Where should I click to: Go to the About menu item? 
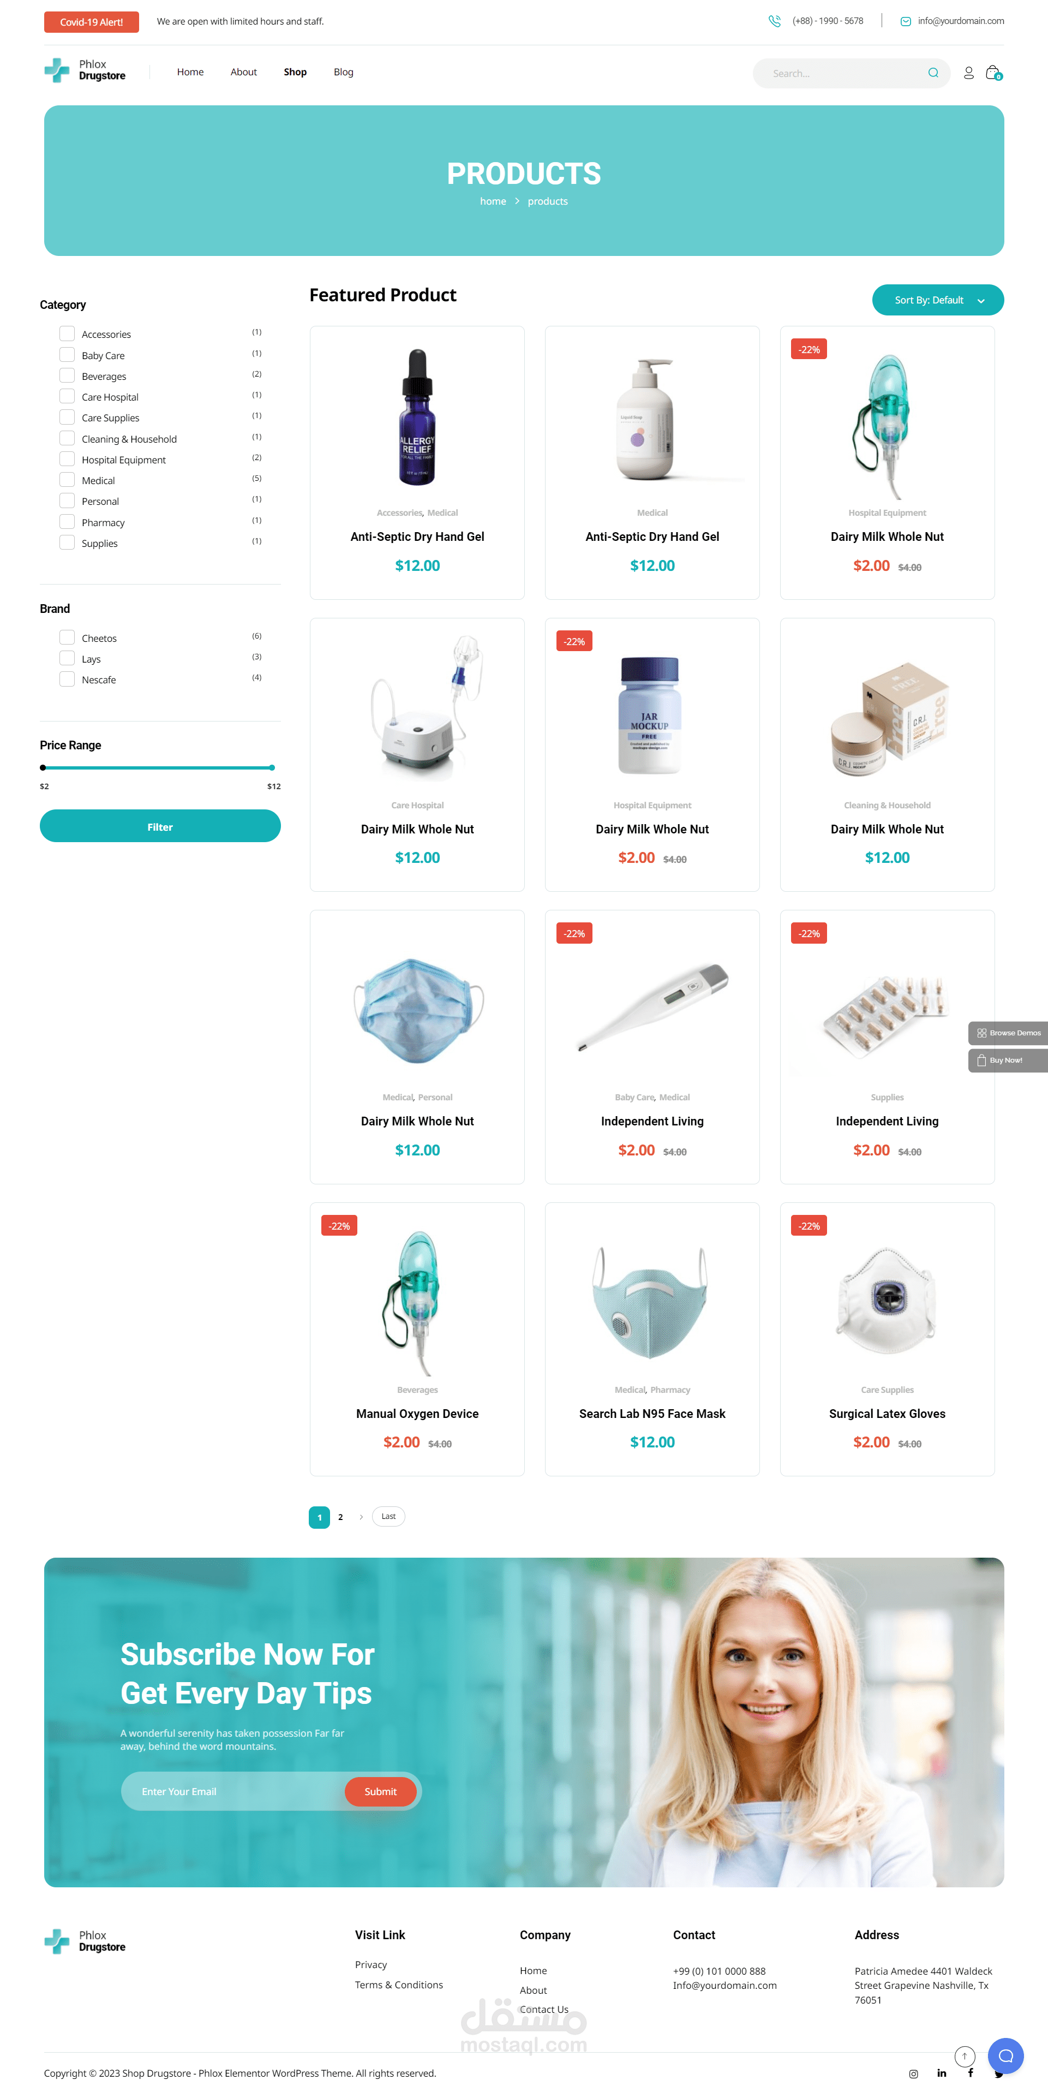(x=243, y=71)
